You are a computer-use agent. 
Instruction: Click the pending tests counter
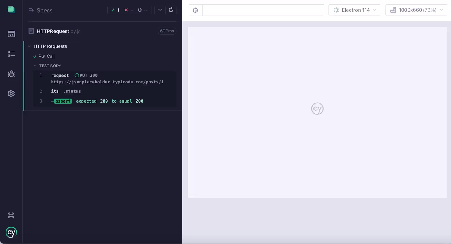point(142,10)
